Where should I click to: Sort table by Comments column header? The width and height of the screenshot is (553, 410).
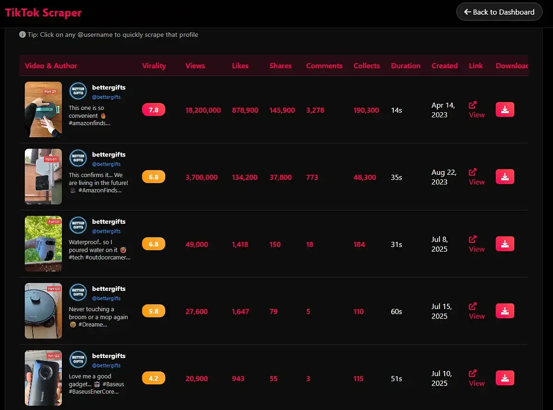pyautogui.click(x=324, y=66)
